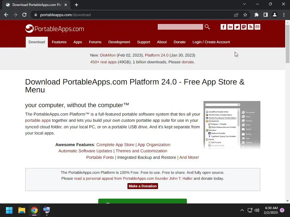Viewport: 290px width, 217px height.
Task: Click the browser forward arrow
Action: tap(15, 15)
